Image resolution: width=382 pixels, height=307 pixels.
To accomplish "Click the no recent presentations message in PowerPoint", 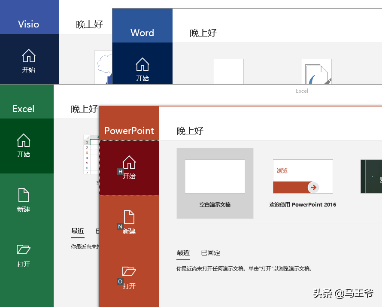I will click(x=244, y=269).
